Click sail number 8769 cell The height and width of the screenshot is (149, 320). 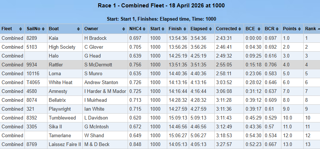coord(33,144)
